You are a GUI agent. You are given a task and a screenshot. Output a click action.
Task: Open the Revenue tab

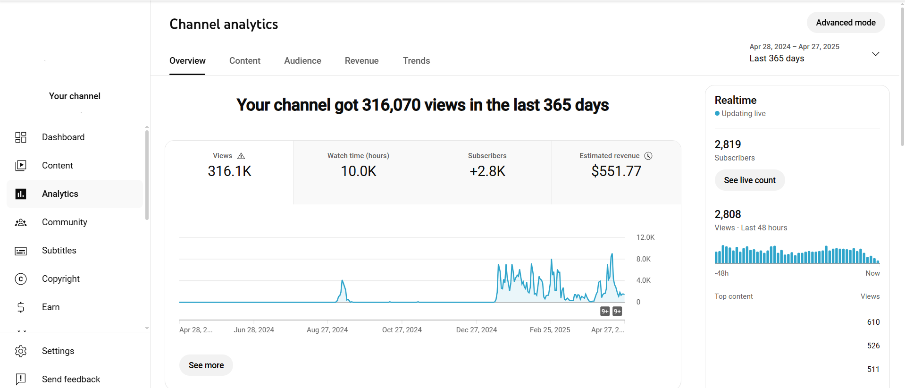362,61
